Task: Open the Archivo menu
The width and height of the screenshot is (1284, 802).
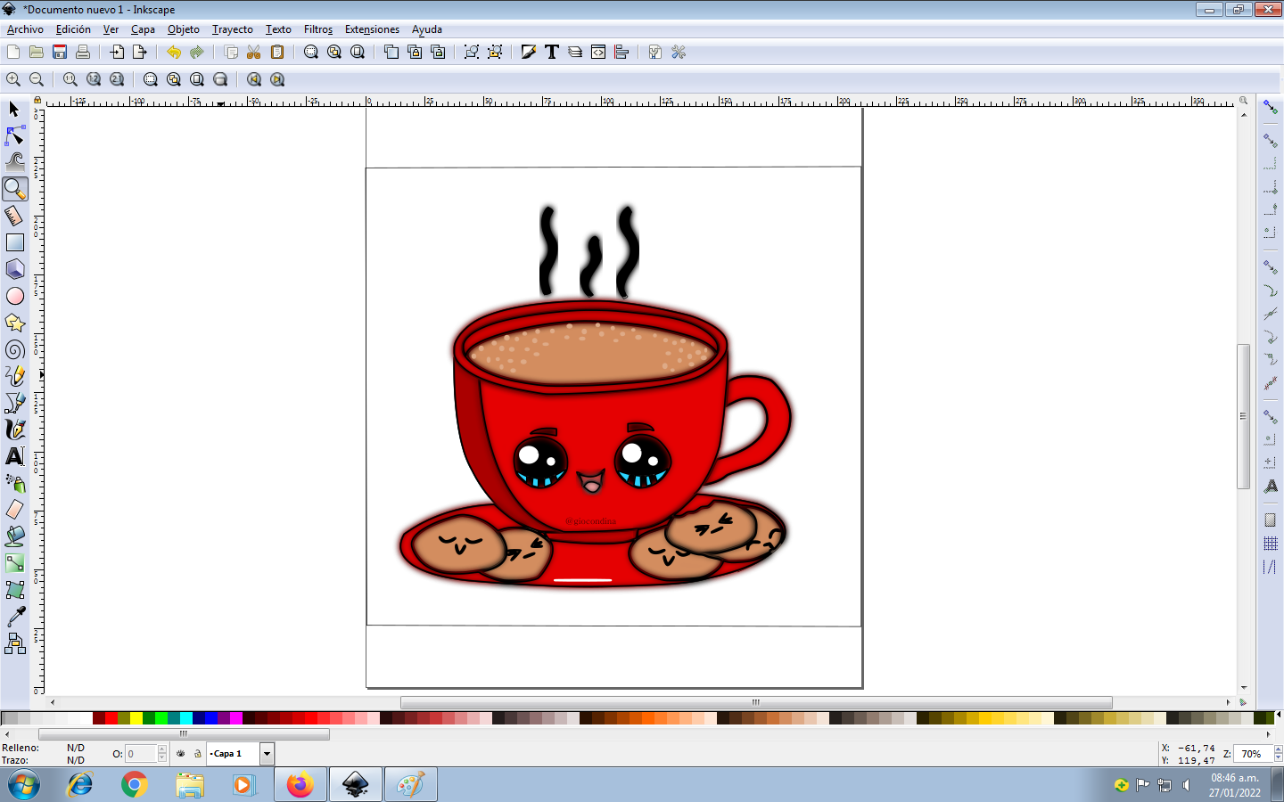Action: pyautogui.click(x=25, y=29)
